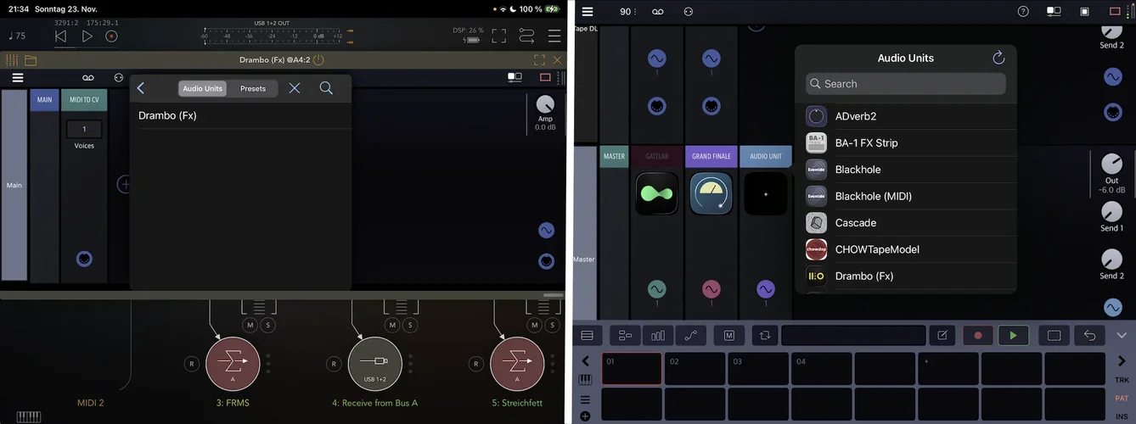Choose CHOWTapeModel audio unit
This screenshot has width=1136, height=424.
tap(905, 249)
